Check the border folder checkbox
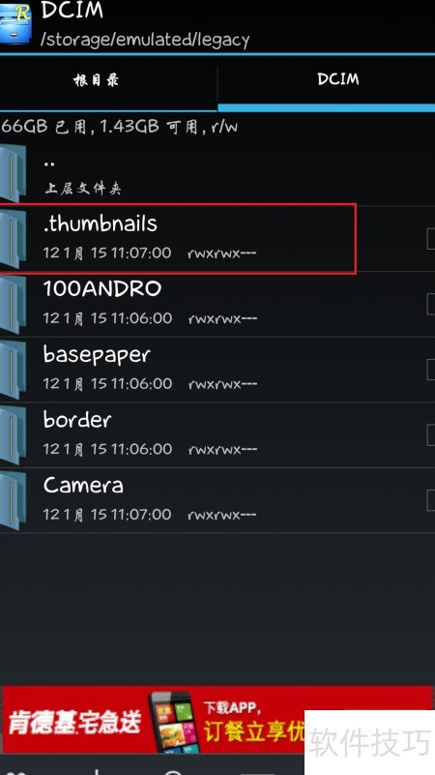 point(430,435)
